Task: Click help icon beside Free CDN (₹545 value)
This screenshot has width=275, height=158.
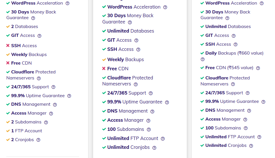Action: click(258, 68)
